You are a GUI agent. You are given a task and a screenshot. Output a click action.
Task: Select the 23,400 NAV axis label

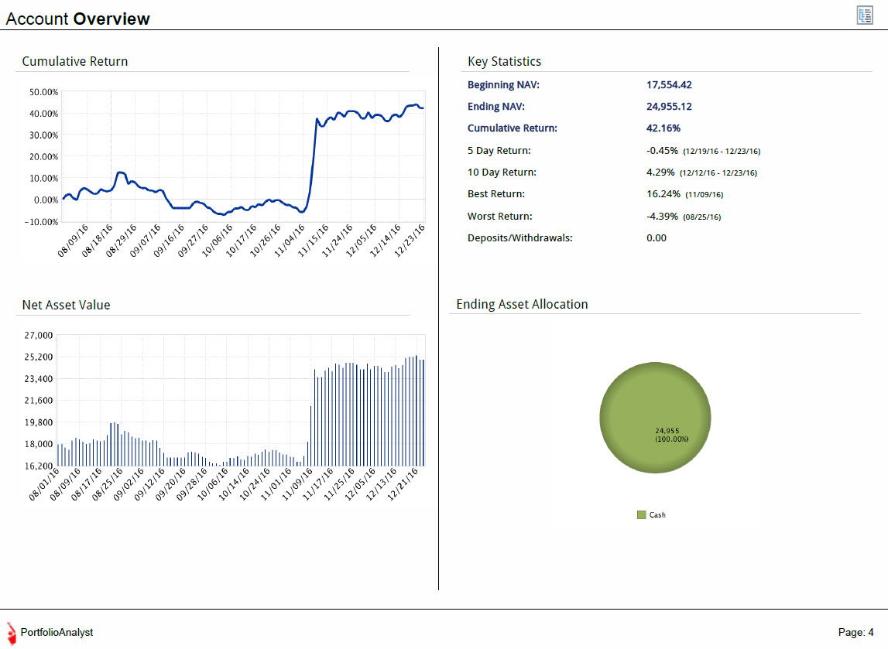click(39, 379)
